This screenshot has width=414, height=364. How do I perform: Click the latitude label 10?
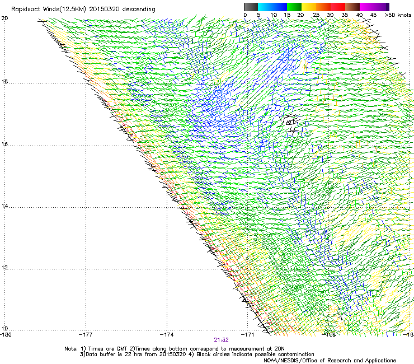(x=4, y=329)
